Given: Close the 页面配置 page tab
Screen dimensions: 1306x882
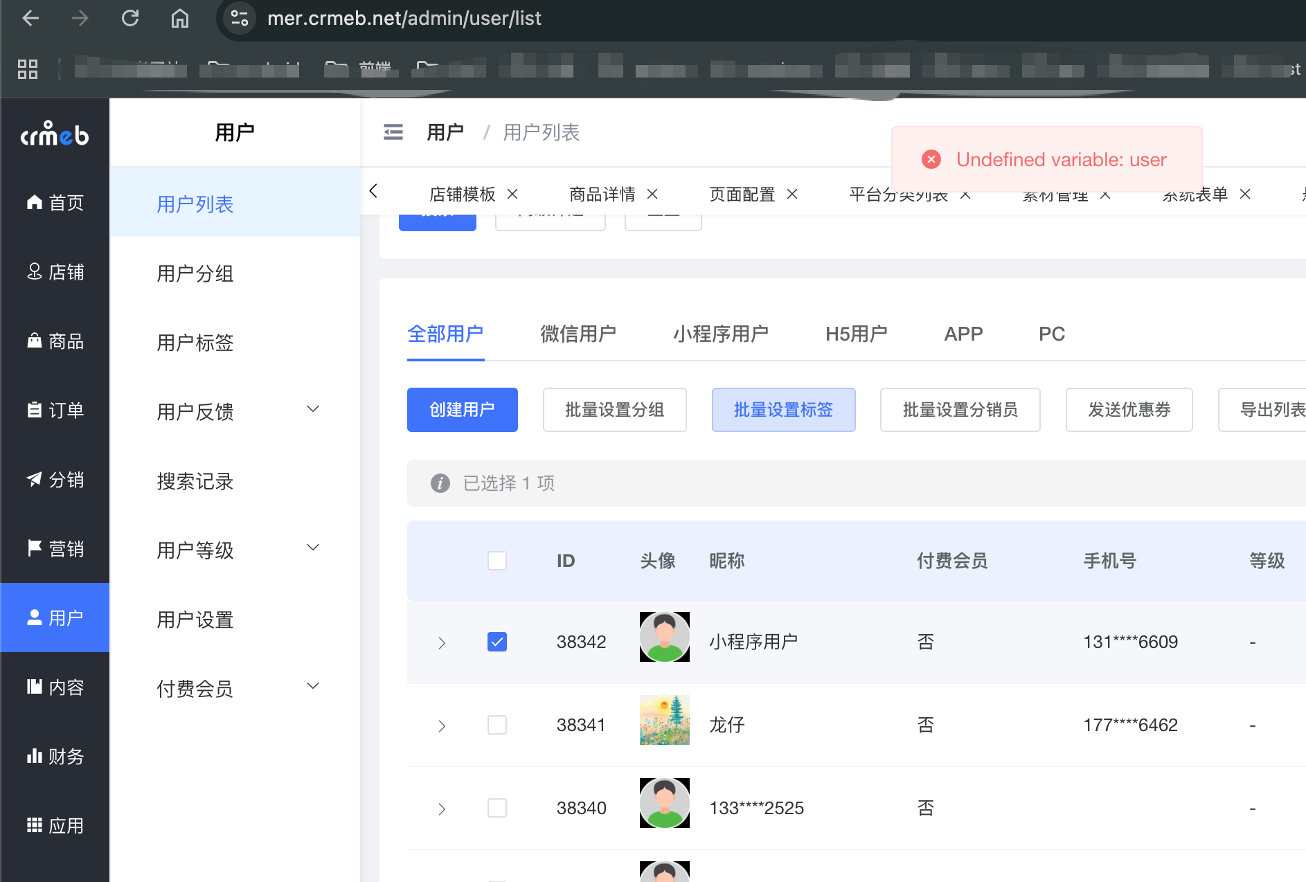Looking at the screenshot, I should point(792,194).
